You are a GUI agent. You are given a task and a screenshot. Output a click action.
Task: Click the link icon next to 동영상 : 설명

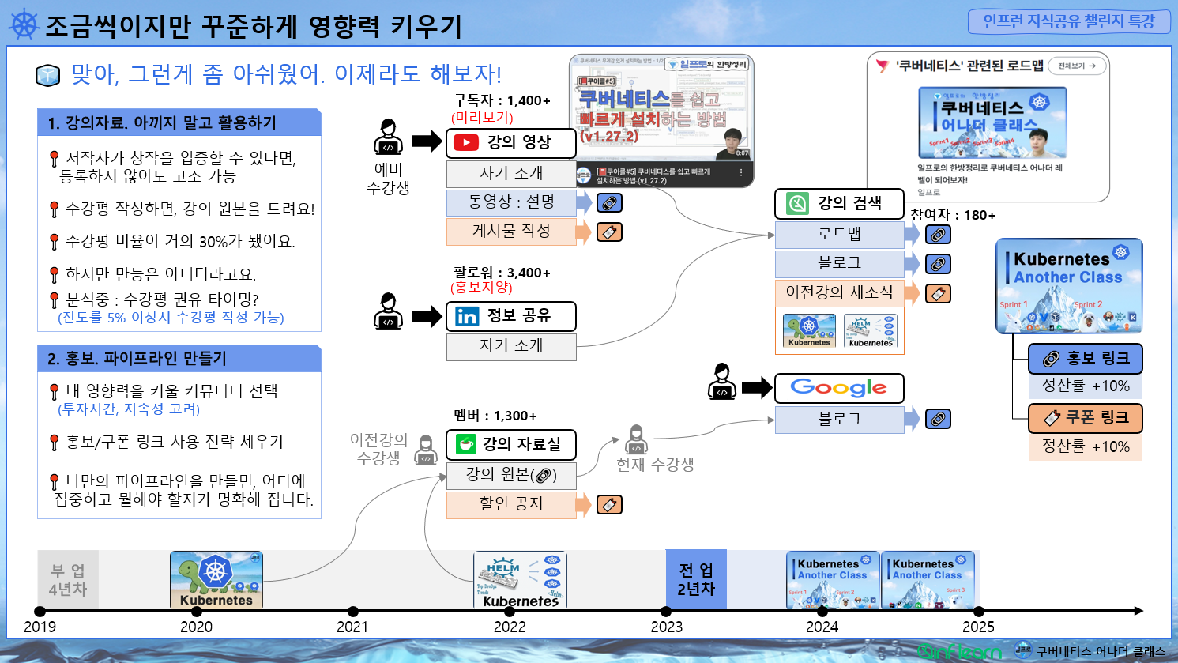609,203
